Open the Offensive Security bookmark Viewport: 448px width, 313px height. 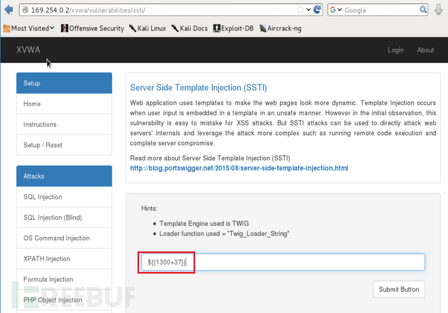pos(92,29)
